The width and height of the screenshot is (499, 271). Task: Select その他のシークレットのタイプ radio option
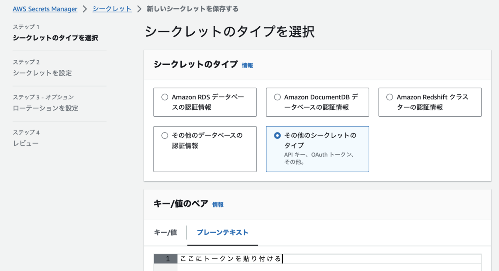(277, 135)
